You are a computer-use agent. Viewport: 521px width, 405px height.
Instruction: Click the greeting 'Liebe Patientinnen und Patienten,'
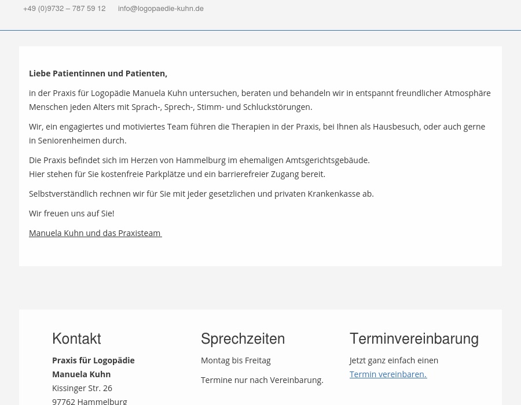(98, 73)
